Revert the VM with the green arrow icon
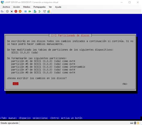This screenshot has width=142, height=125. point(39,11)
